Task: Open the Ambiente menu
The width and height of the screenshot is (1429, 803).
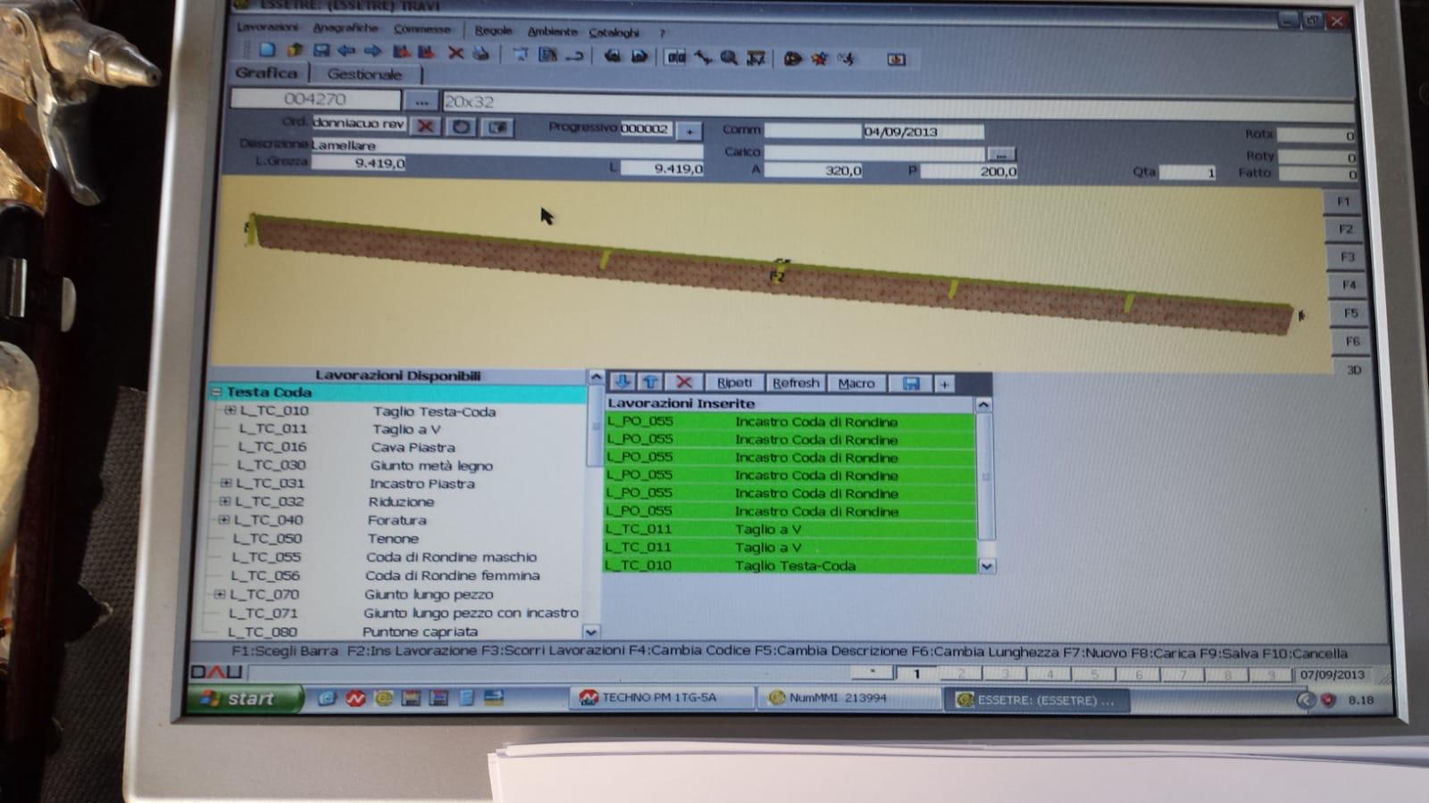Action: (x=552, y=31)
